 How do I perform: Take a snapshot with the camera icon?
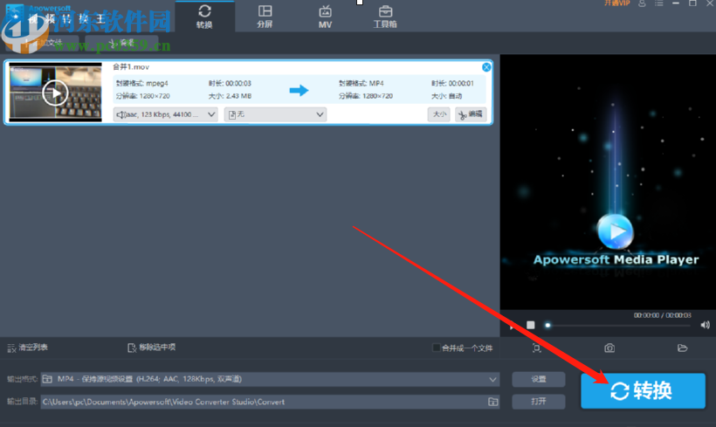click(x=609, y=348)
